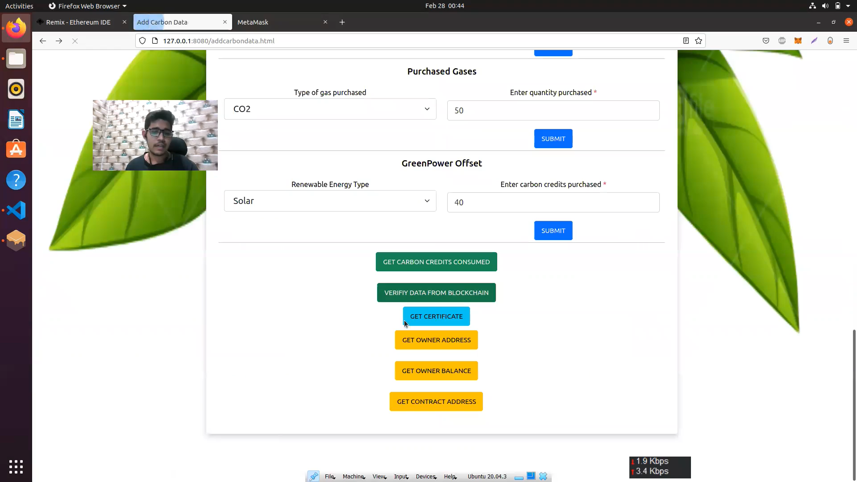Viewport: 857px width, 482px height.
Task: Stop page loading with the X button
Action: [x=75, y=41]
